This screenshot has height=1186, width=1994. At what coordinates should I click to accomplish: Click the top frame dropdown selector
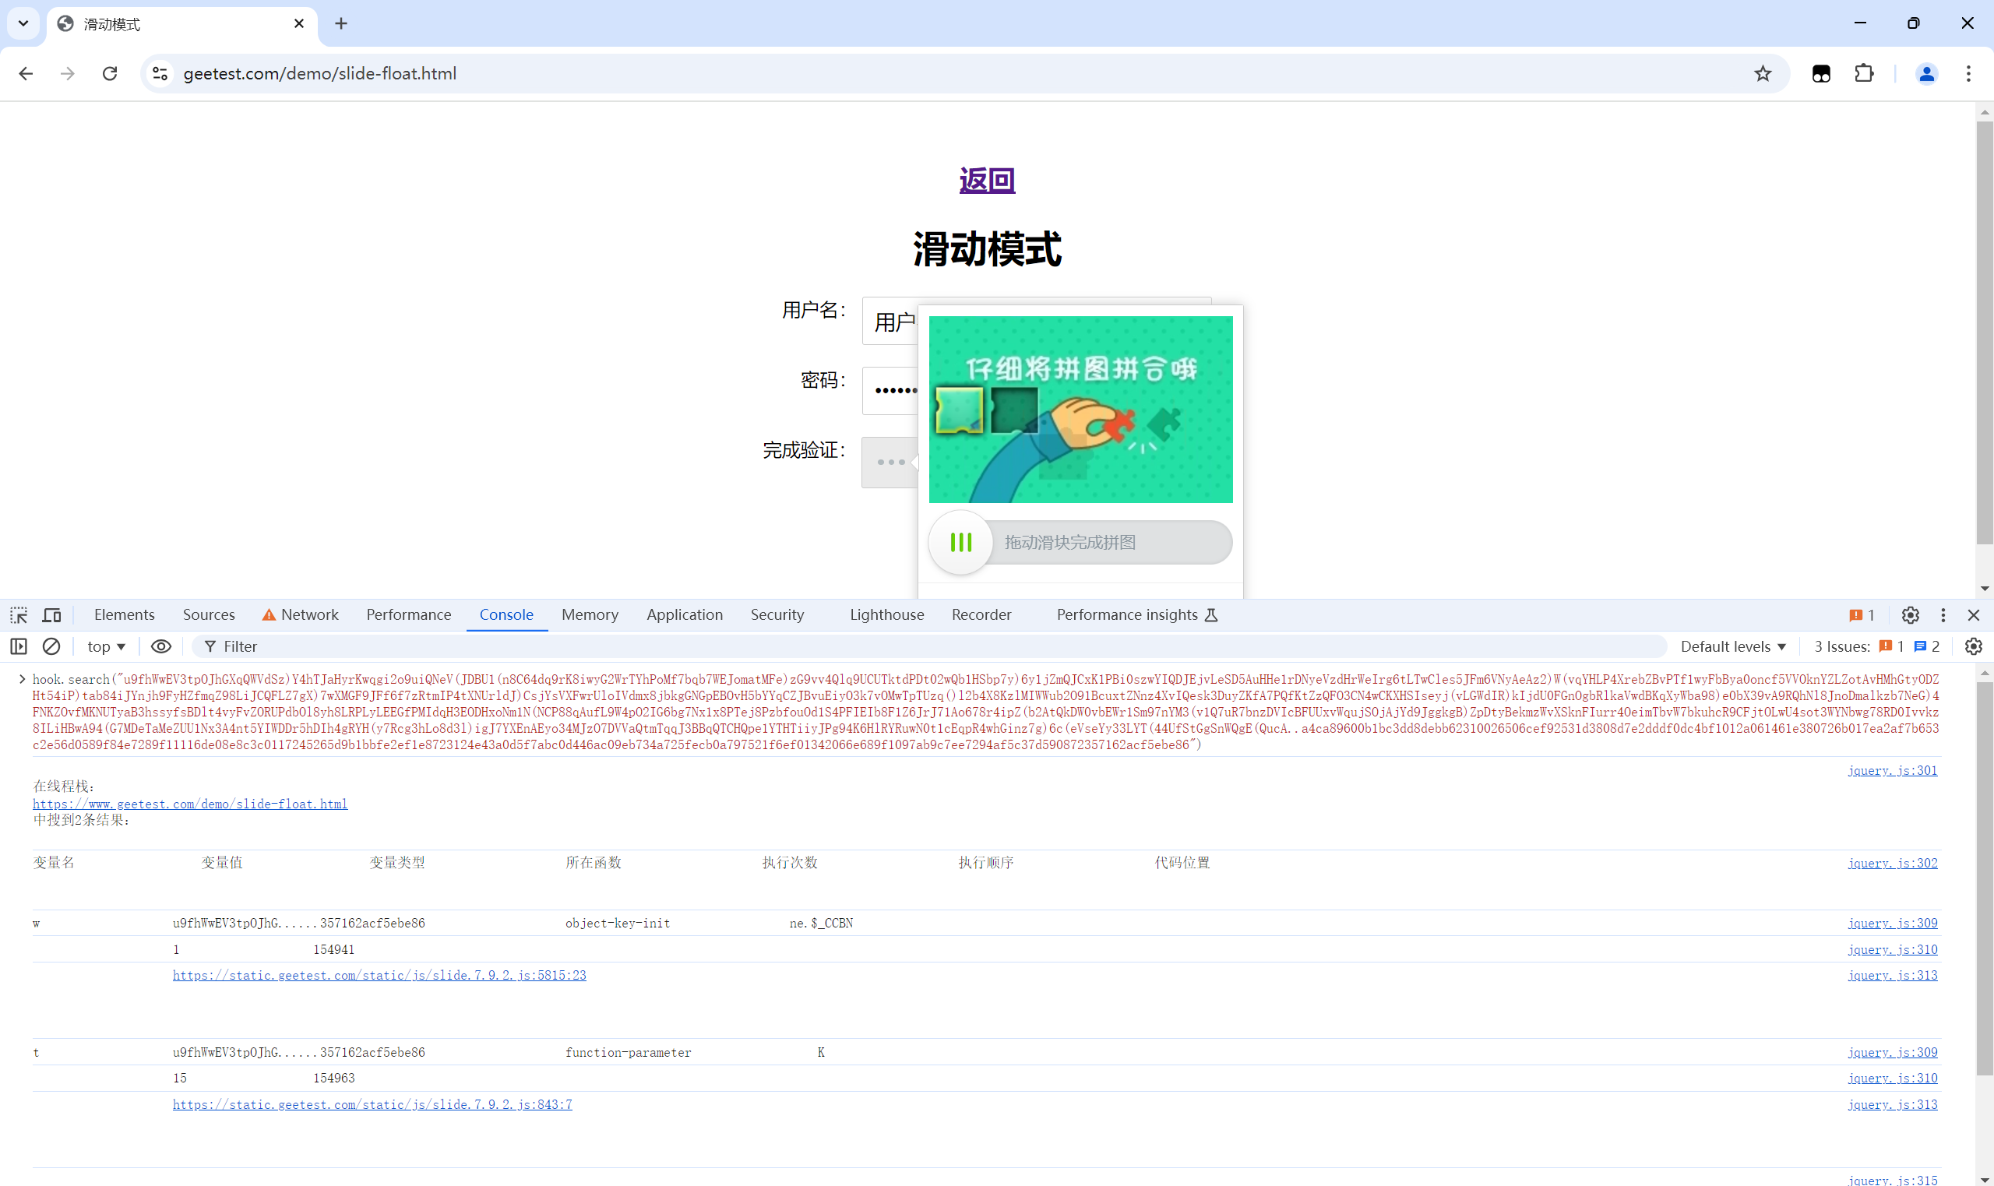[x=104, y=646]
